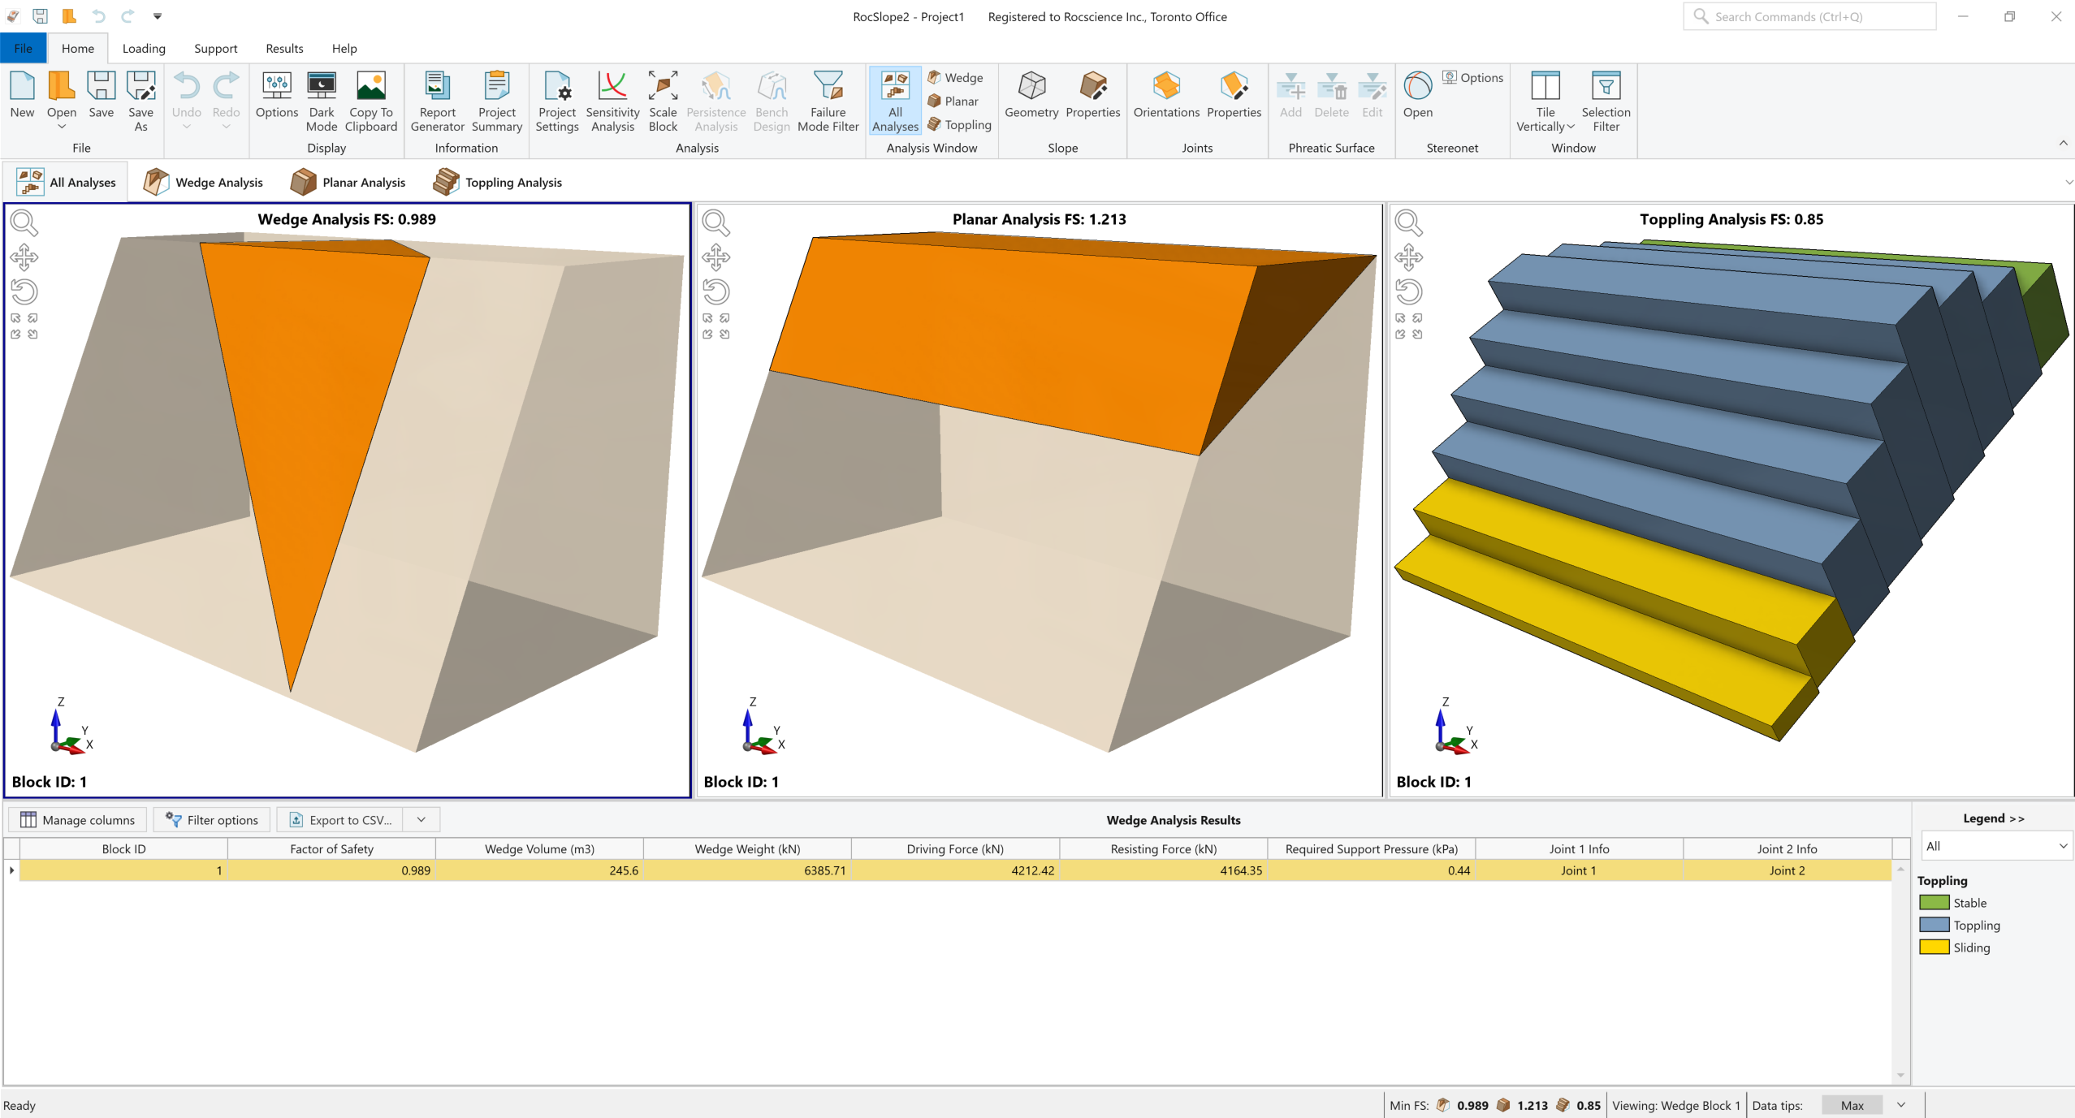Screen dimensions: 2075x1118
Task: Start Sensitivity Analysis
Action: [x=612, y=101]
